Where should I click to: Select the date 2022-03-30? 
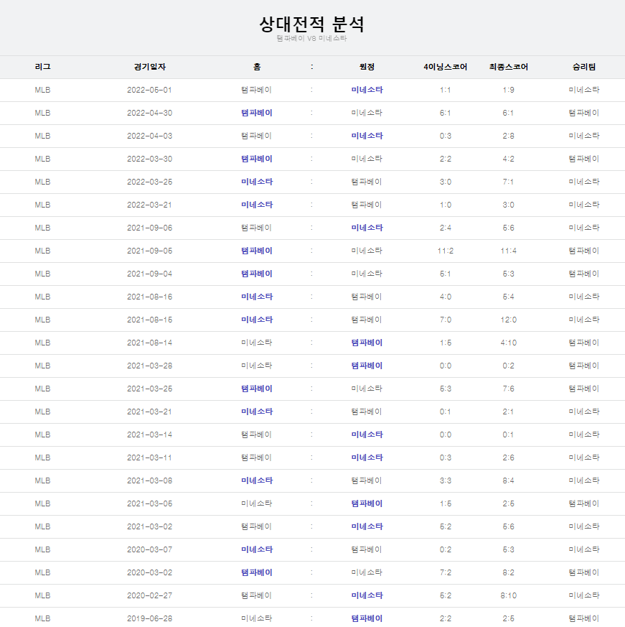point(150,159)
